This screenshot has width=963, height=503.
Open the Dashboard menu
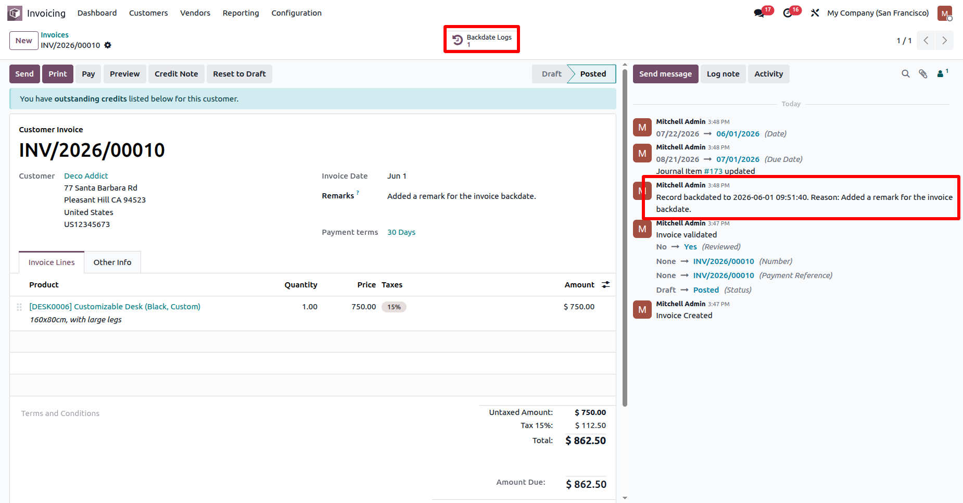(97, 13)
